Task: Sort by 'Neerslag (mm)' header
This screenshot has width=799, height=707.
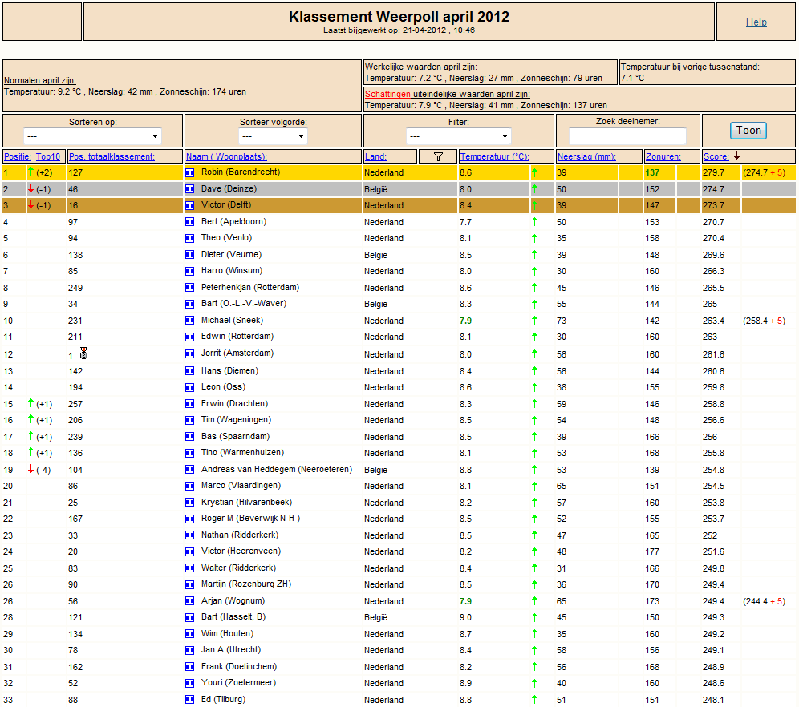Action: click(586, 156)
